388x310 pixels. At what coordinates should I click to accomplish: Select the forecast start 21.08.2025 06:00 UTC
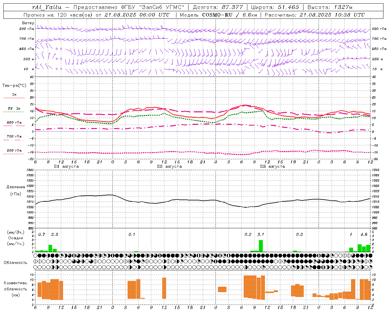tap(137, 15)
